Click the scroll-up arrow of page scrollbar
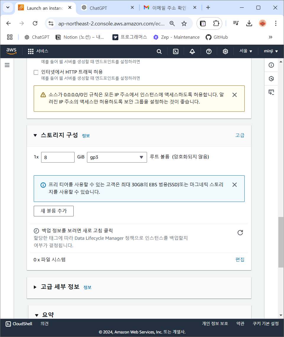This screenshot has height=337, width=284. (x=281, y=62)
